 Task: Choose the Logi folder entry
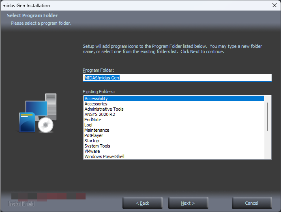tap(174, 125)
